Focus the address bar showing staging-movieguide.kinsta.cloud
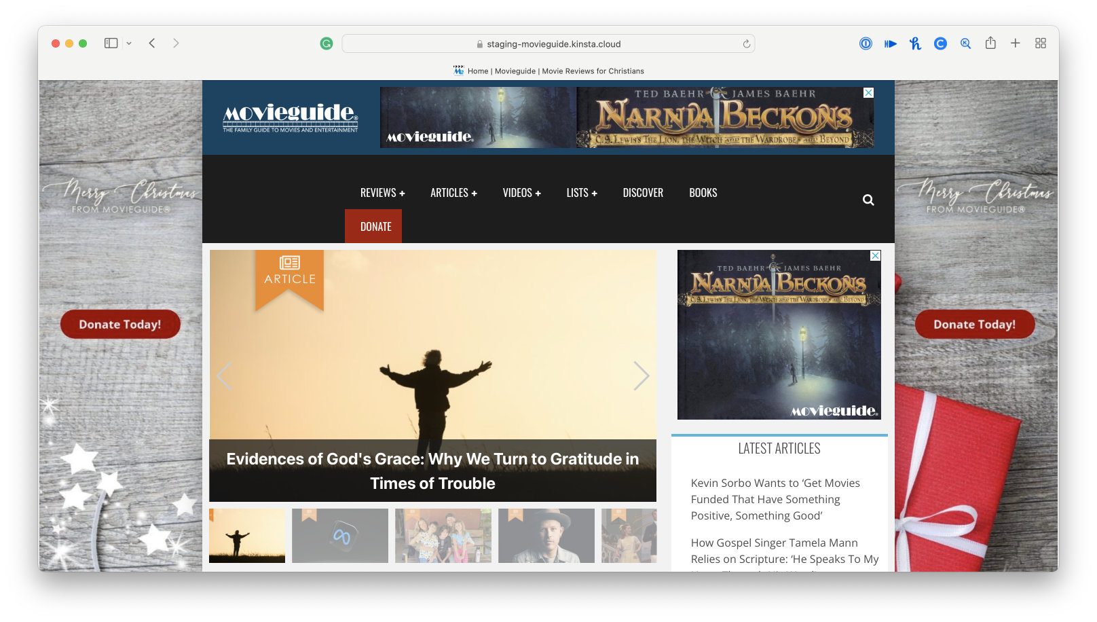Screen dimensions: 1097x622 548,44
